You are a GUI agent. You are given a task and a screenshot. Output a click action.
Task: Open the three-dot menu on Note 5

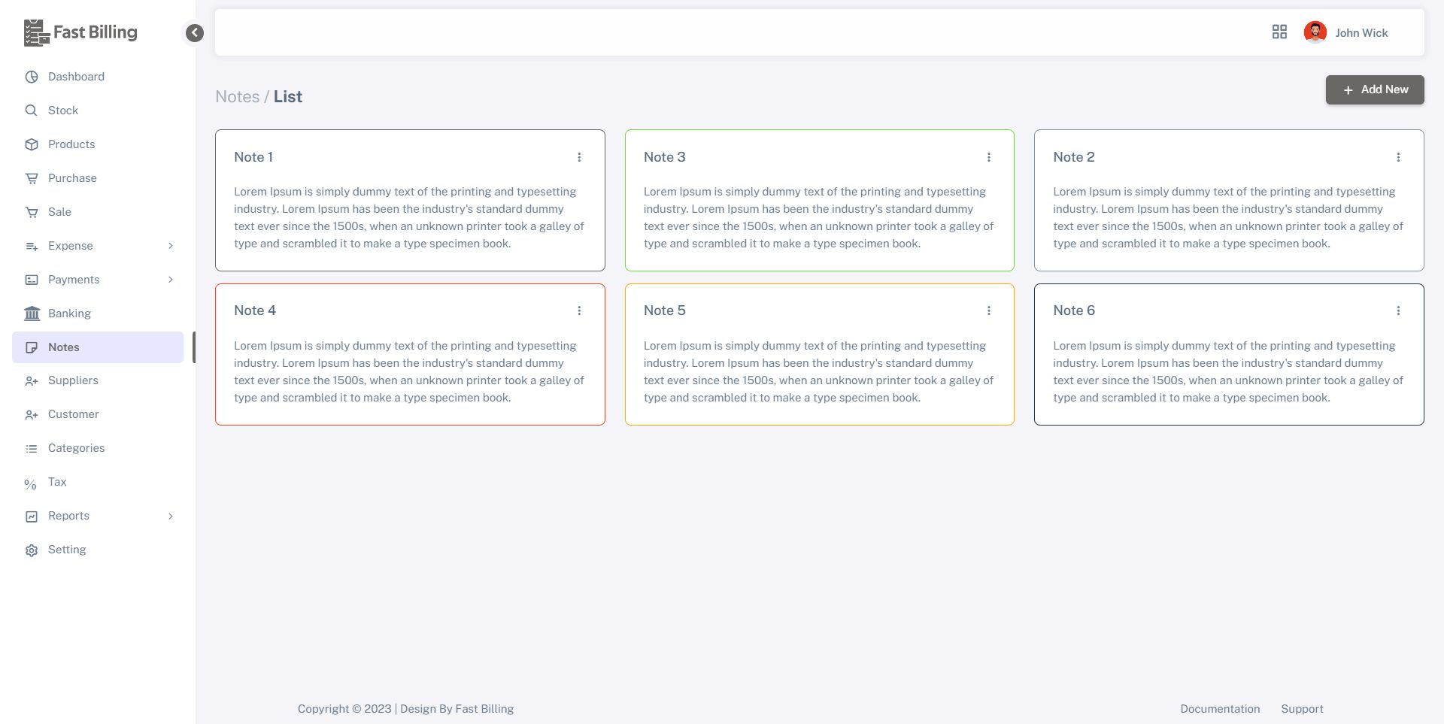(989, 311)
